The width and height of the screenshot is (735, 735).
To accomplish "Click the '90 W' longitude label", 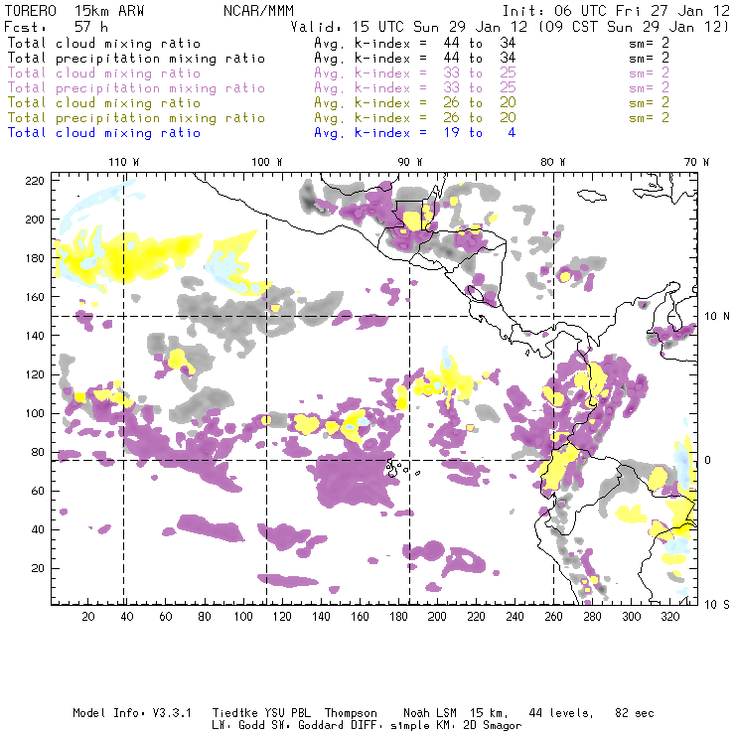I will click(x=410, y=162).
